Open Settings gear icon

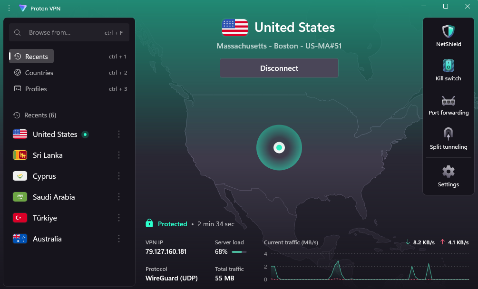tap(449, 172)
